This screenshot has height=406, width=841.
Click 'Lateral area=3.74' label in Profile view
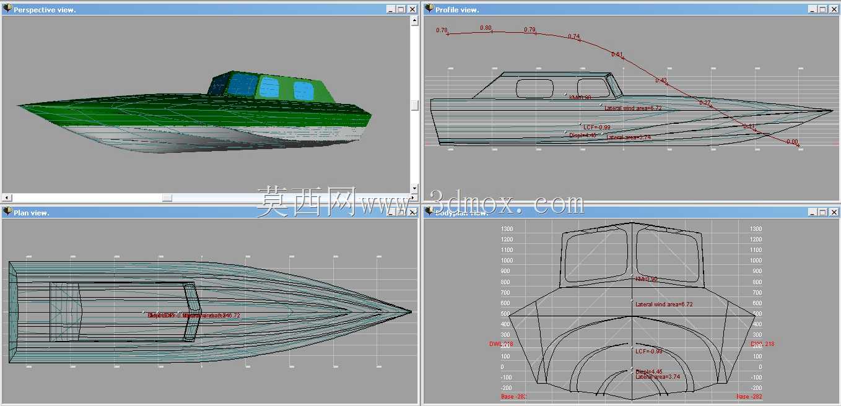629,137
